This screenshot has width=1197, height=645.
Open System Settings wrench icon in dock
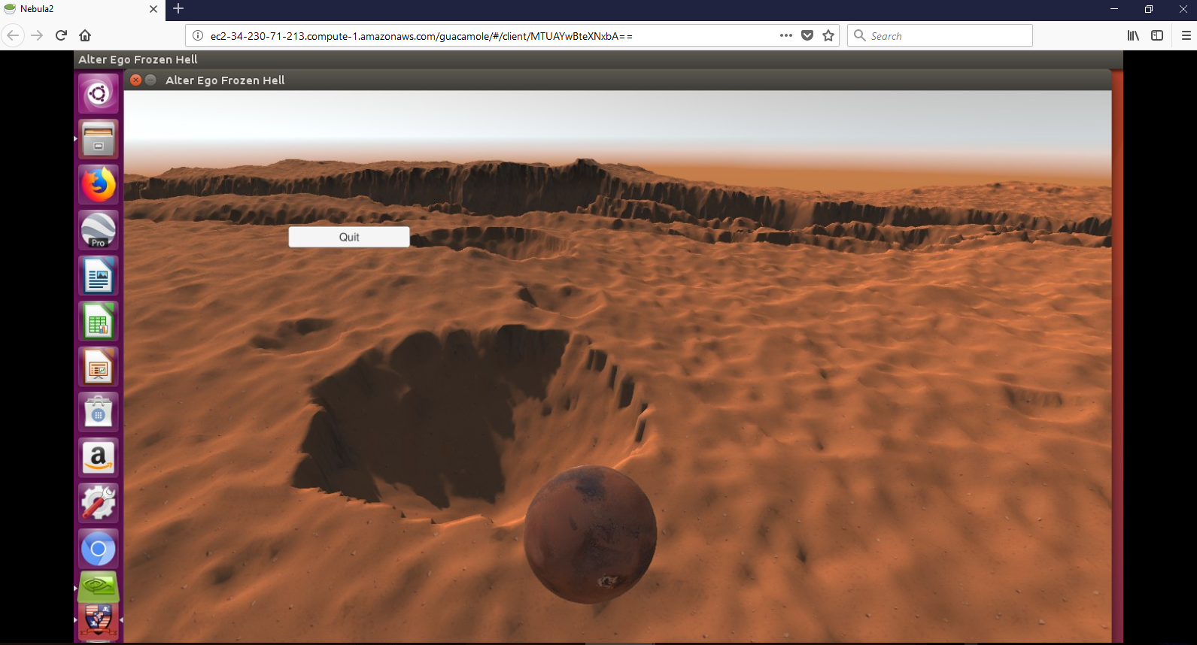(x=99, y=503)
